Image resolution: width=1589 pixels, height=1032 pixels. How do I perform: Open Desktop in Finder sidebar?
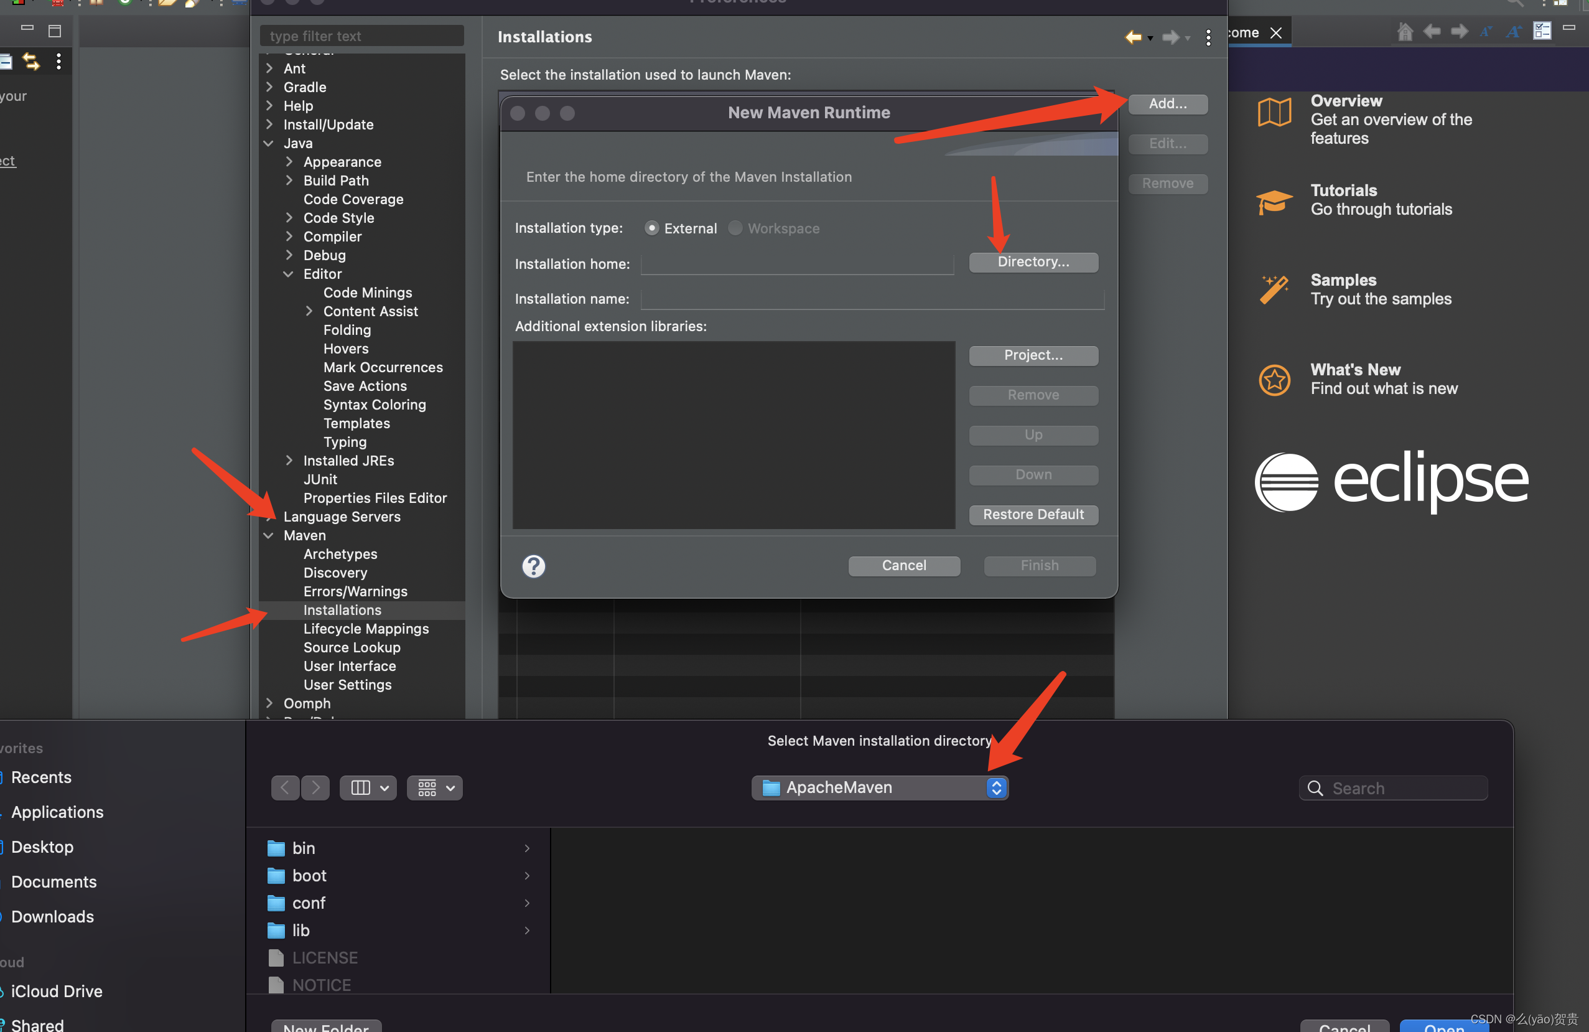pyautogui.click(x=42, y=847)
